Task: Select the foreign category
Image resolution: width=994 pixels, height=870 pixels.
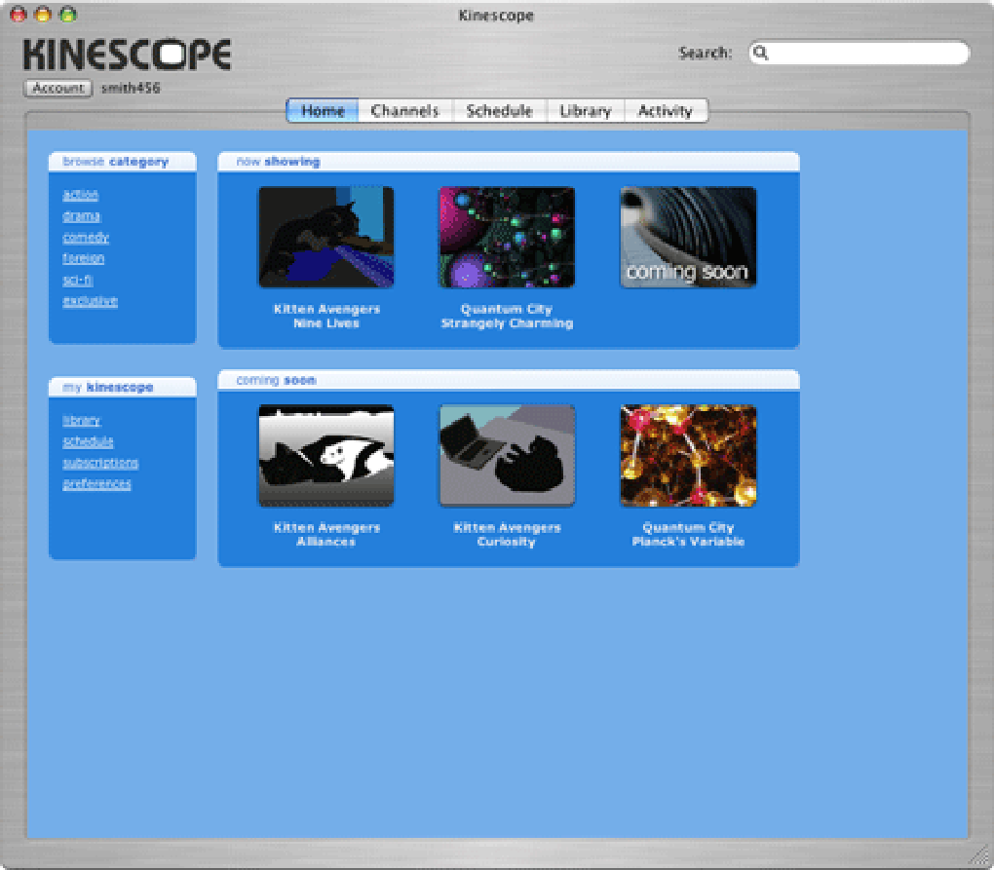Action: pyautogui.click(x=83, y=258)
